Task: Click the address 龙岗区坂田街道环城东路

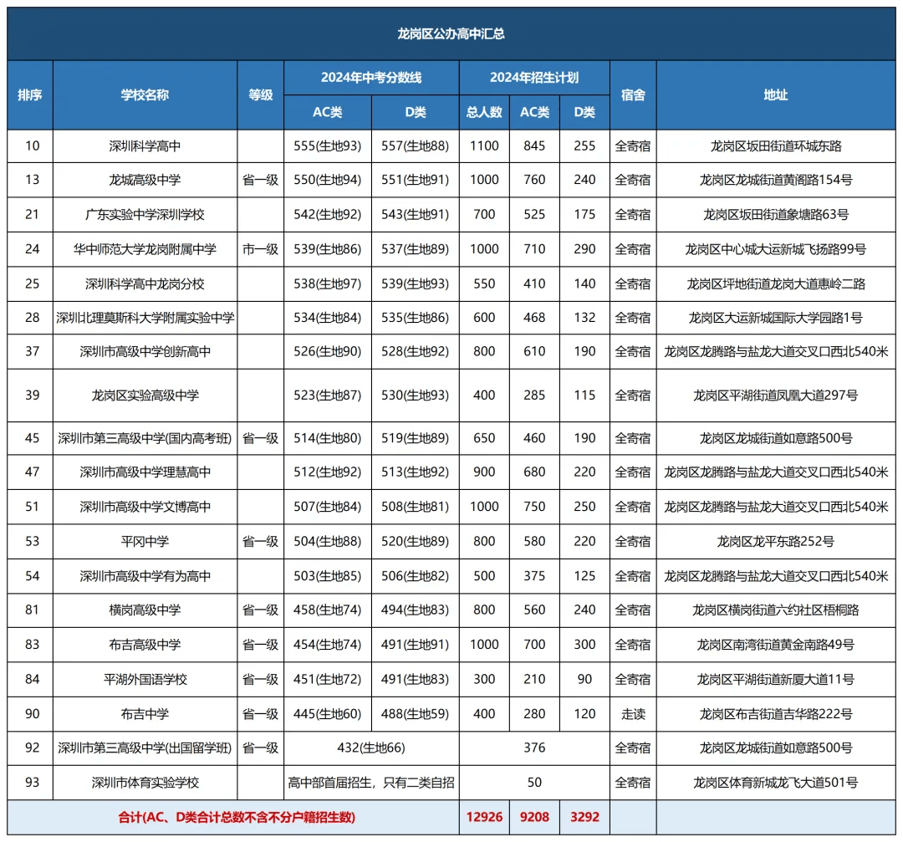Action: pos(778,145)
